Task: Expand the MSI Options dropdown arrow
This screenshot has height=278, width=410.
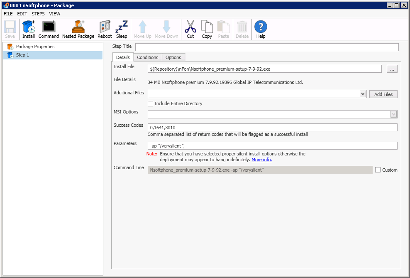Action: tap(393, 114)
